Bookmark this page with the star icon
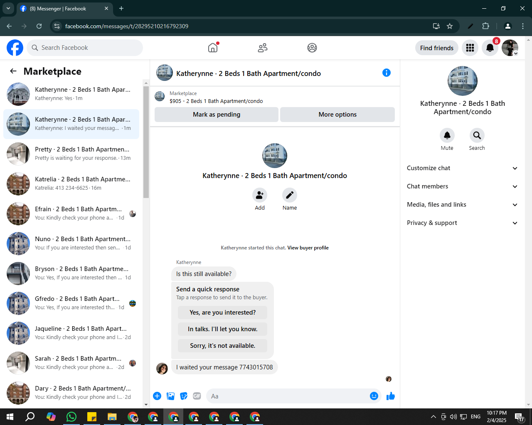 pos(450,26)
